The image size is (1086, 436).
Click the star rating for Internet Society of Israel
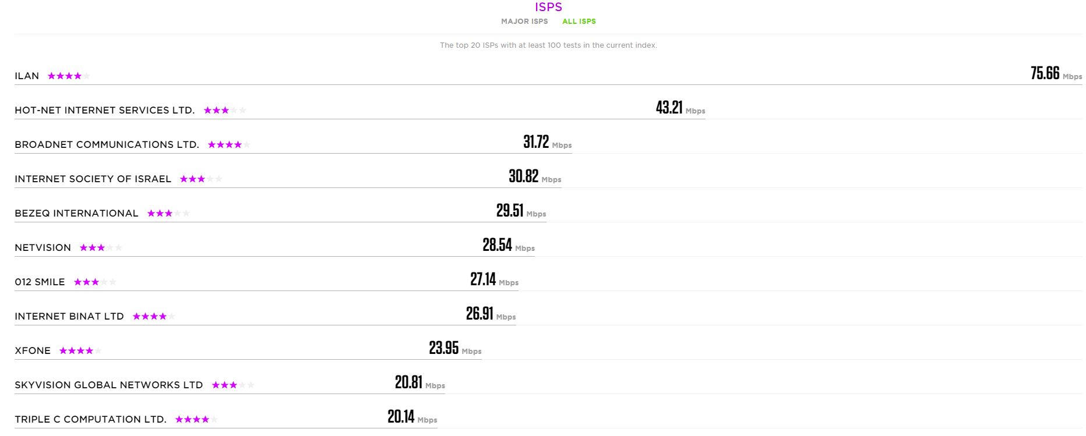click(201, 179)
